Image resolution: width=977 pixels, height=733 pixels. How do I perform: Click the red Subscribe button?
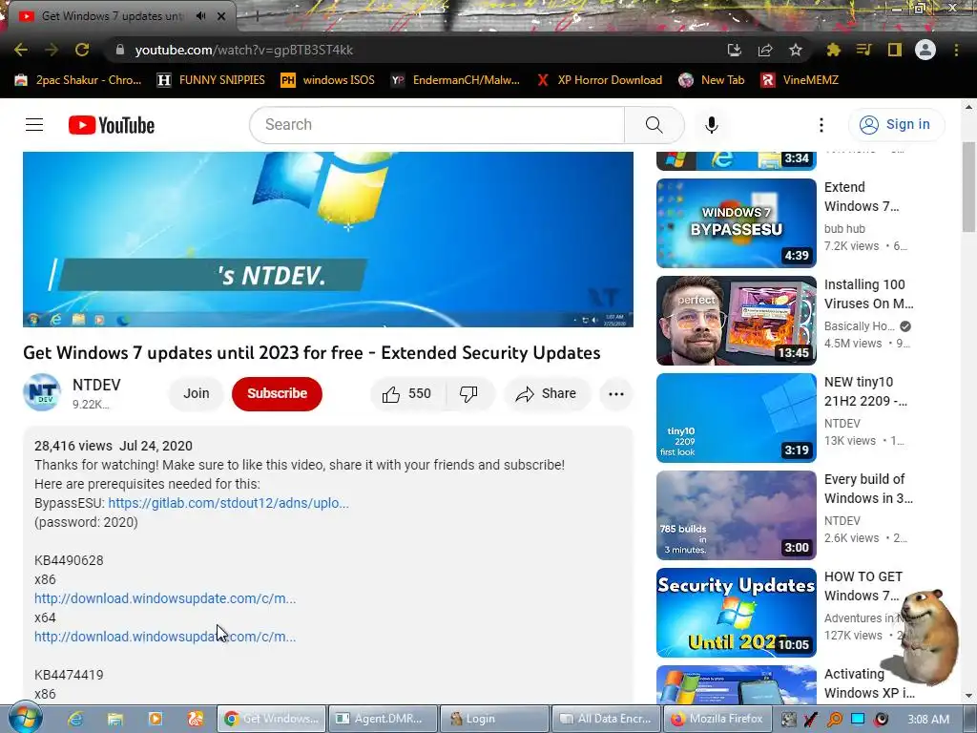(278, 393)
